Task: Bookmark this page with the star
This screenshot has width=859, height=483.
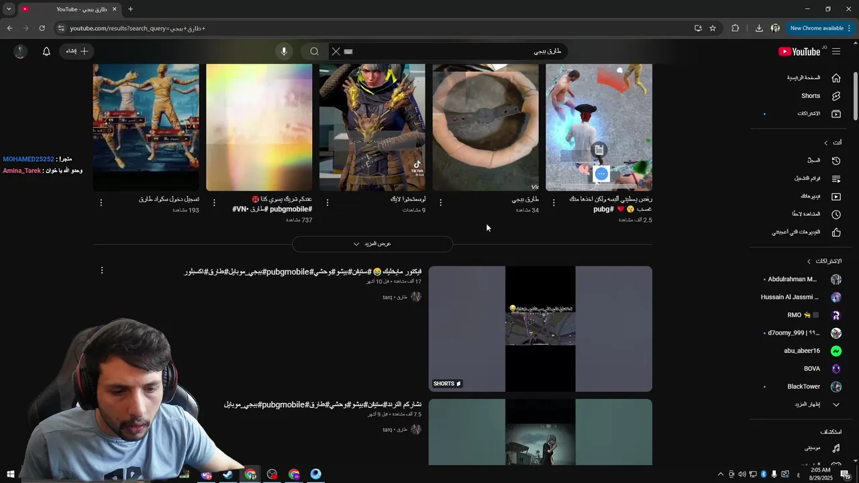Action: tap(713, 28)
